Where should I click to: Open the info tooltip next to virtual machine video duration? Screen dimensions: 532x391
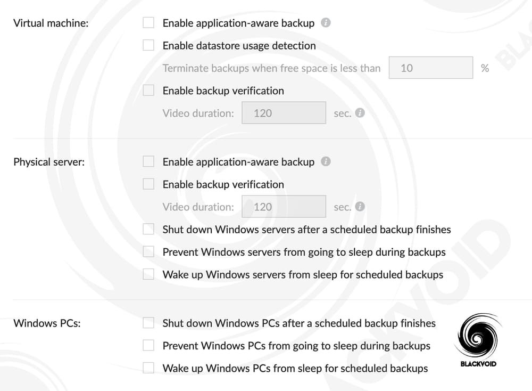point(359,112)
